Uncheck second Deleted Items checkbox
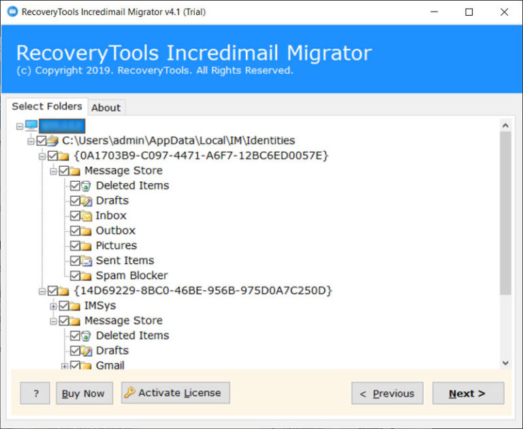 (75, 336)
